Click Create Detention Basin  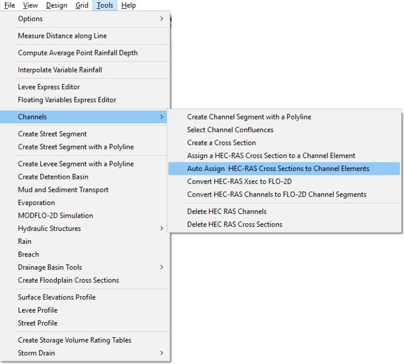pos(53,177)
